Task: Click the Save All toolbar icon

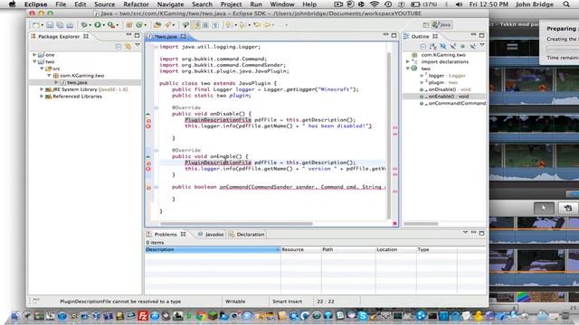Action: click(x=60, y=25)
